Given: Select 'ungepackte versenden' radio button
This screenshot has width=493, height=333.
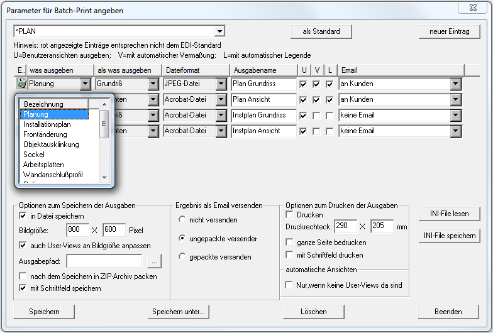Looking at the screenshot, I should 182,238.
